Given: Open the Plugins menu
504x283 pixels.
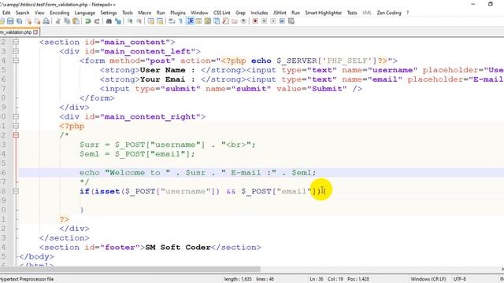Looking at the screenshot, I should [x=178, y=13].
